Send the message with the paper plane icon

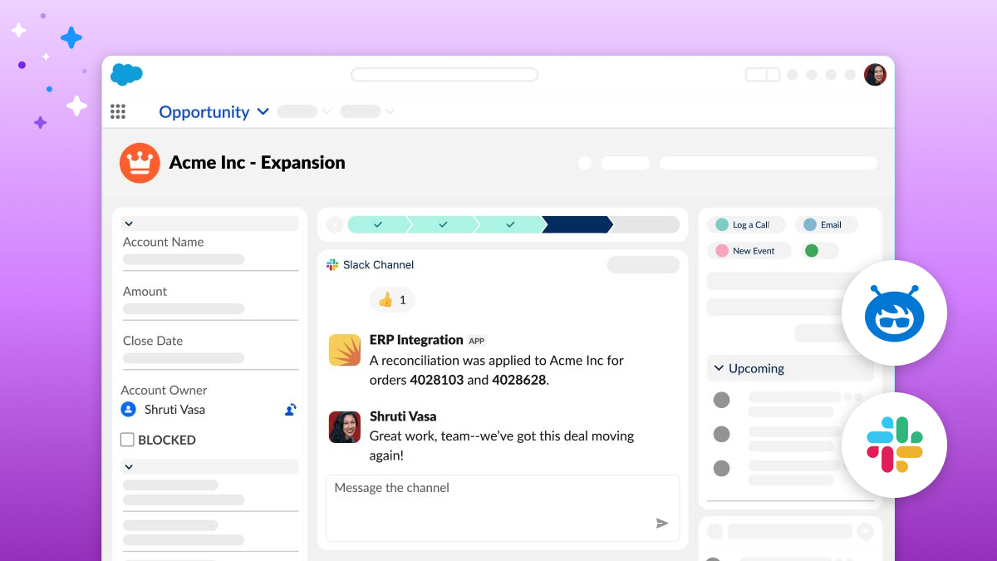tap(662, 523)
